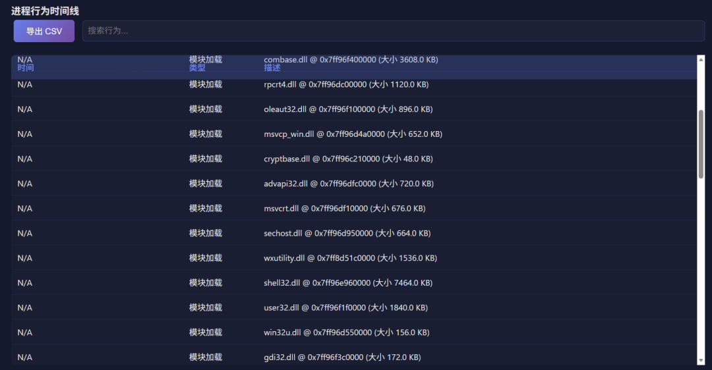This screenshot has height=370, width=712.
Task: Select the oleaut32.dll description text
Action: tap(348, 109)
